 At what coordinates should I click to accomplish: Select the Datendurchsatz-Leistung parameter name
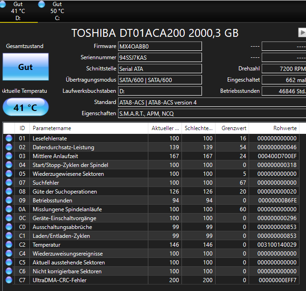point(63,147)
